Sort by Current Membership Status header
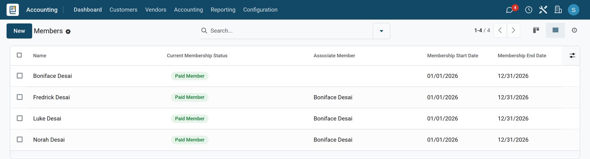The image size is (590, 159). tap(197, 55)
